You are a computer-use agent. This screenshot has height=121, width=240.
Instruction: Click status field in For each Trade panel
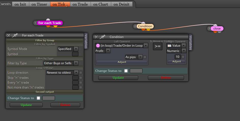[49, 98]
